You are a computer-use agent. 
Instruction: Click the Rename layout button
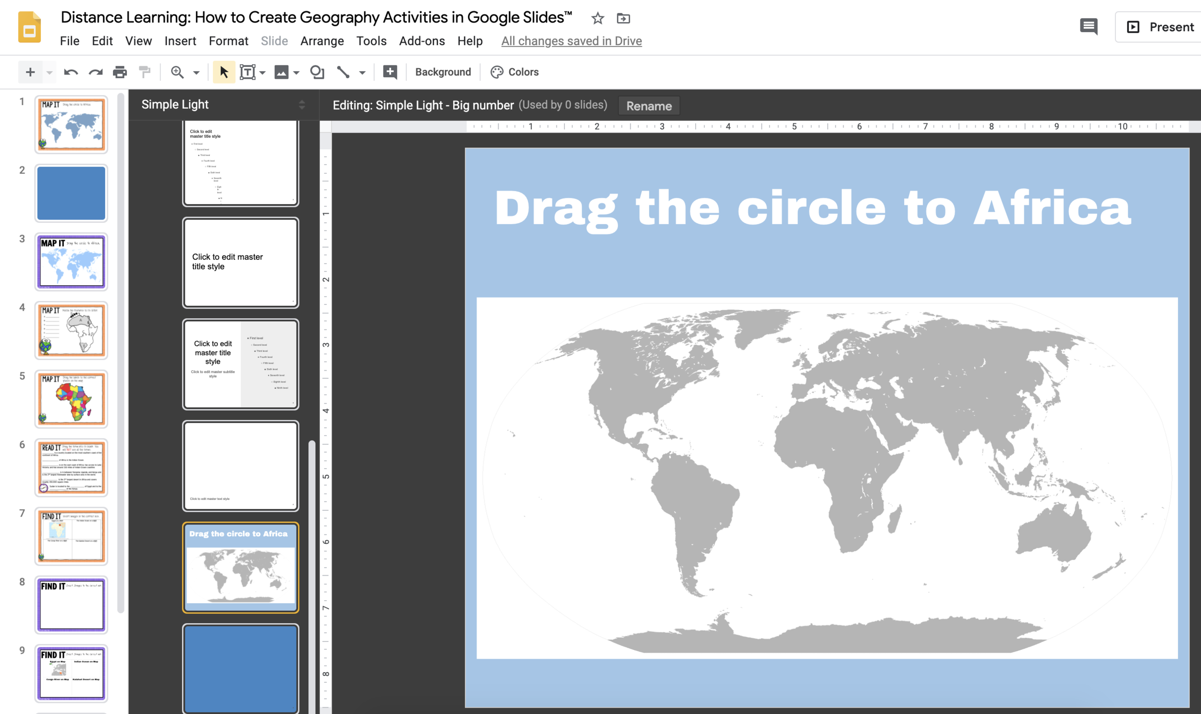pyautogui.click(x=649, y=106)
